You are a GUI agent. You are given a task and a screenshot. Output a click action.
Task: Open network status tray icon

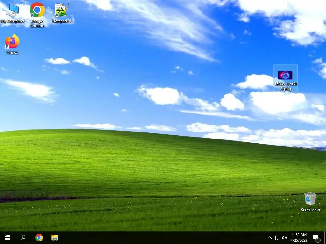tap(277, 238)
